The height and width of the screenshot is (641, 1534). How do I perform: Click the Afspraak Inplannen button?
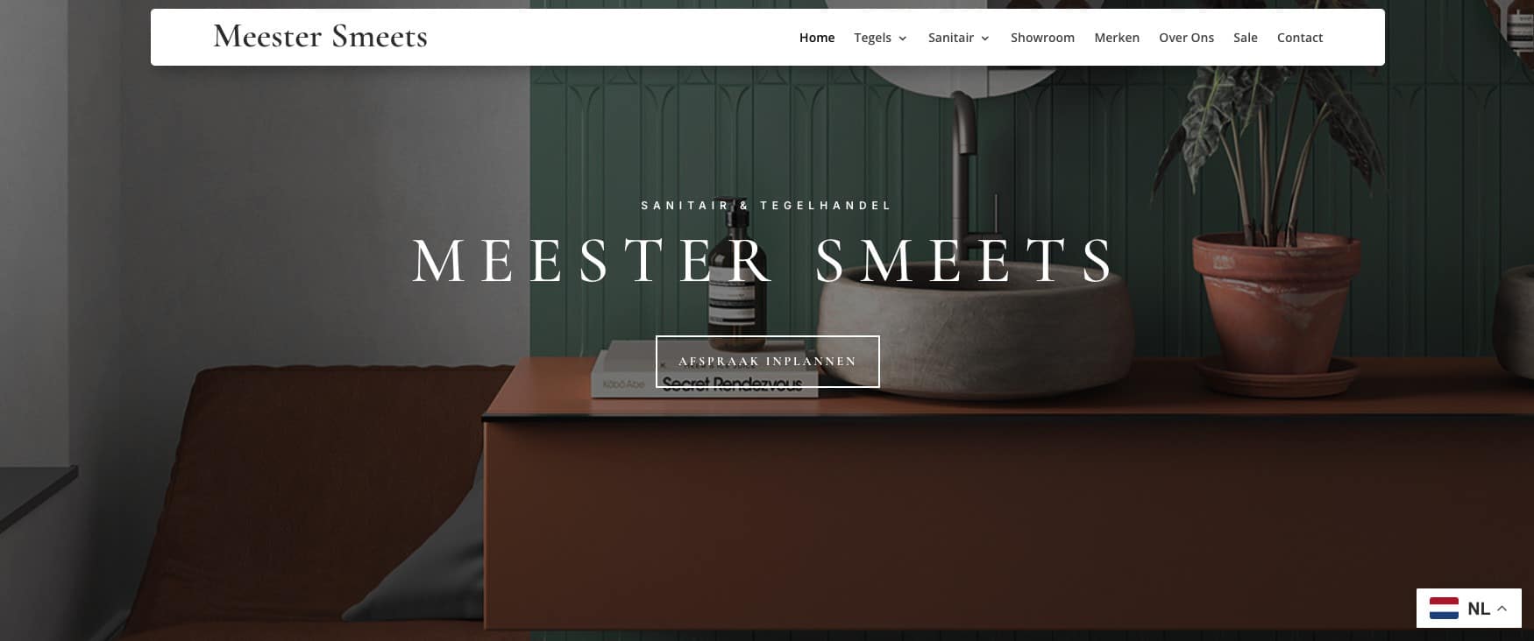point(768,361)
